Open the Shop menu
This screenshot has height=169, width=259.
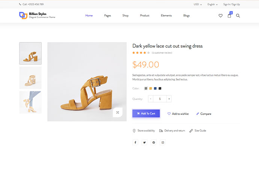pos(125,16)
